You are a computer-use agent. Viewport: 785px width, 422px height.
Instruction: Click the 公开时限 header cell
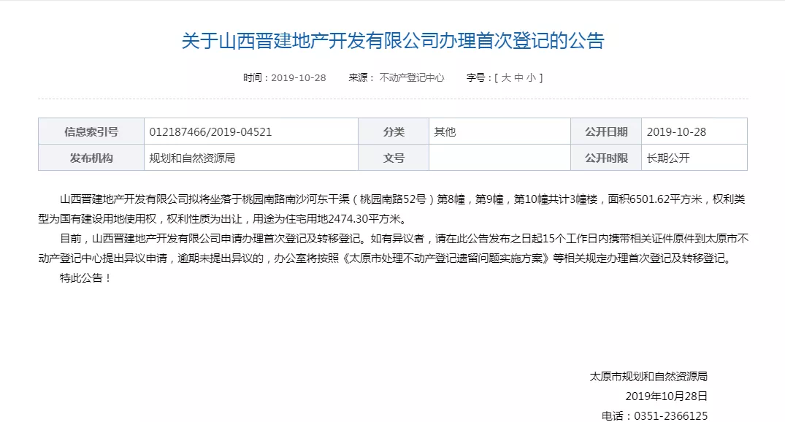tap(606, 158)
